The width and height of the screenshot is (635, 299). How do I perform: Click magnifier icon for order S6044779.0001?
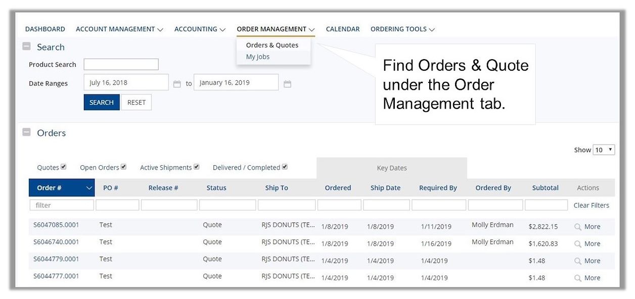point(578,261)
